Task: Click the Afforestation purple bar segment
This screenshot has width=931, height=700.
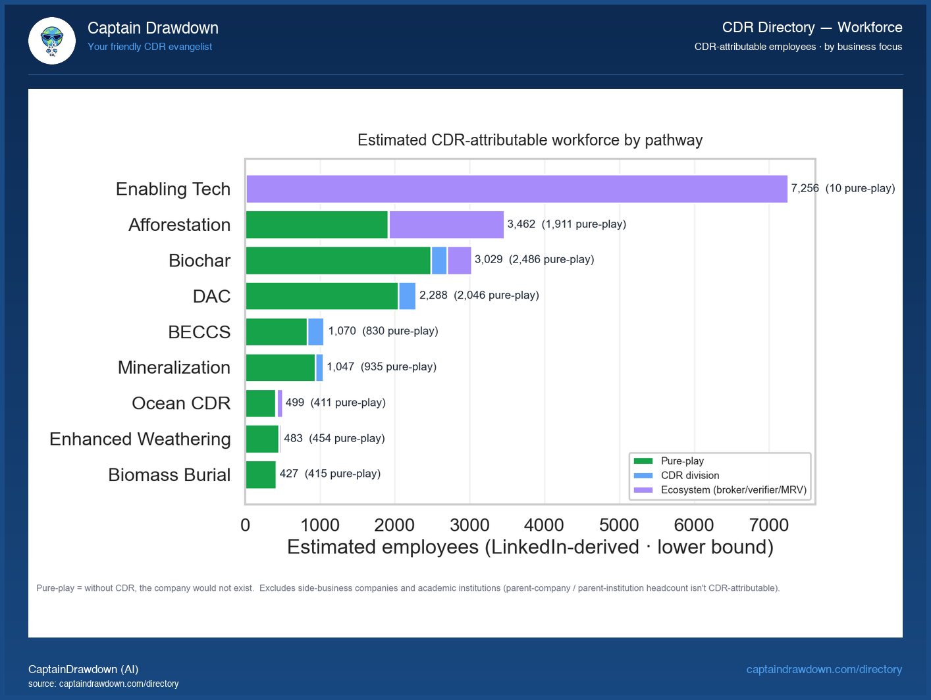Action: (x=446, y=224)
